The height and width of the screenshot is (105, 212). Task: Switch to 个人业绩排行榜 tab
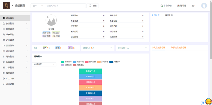[158, 48]
